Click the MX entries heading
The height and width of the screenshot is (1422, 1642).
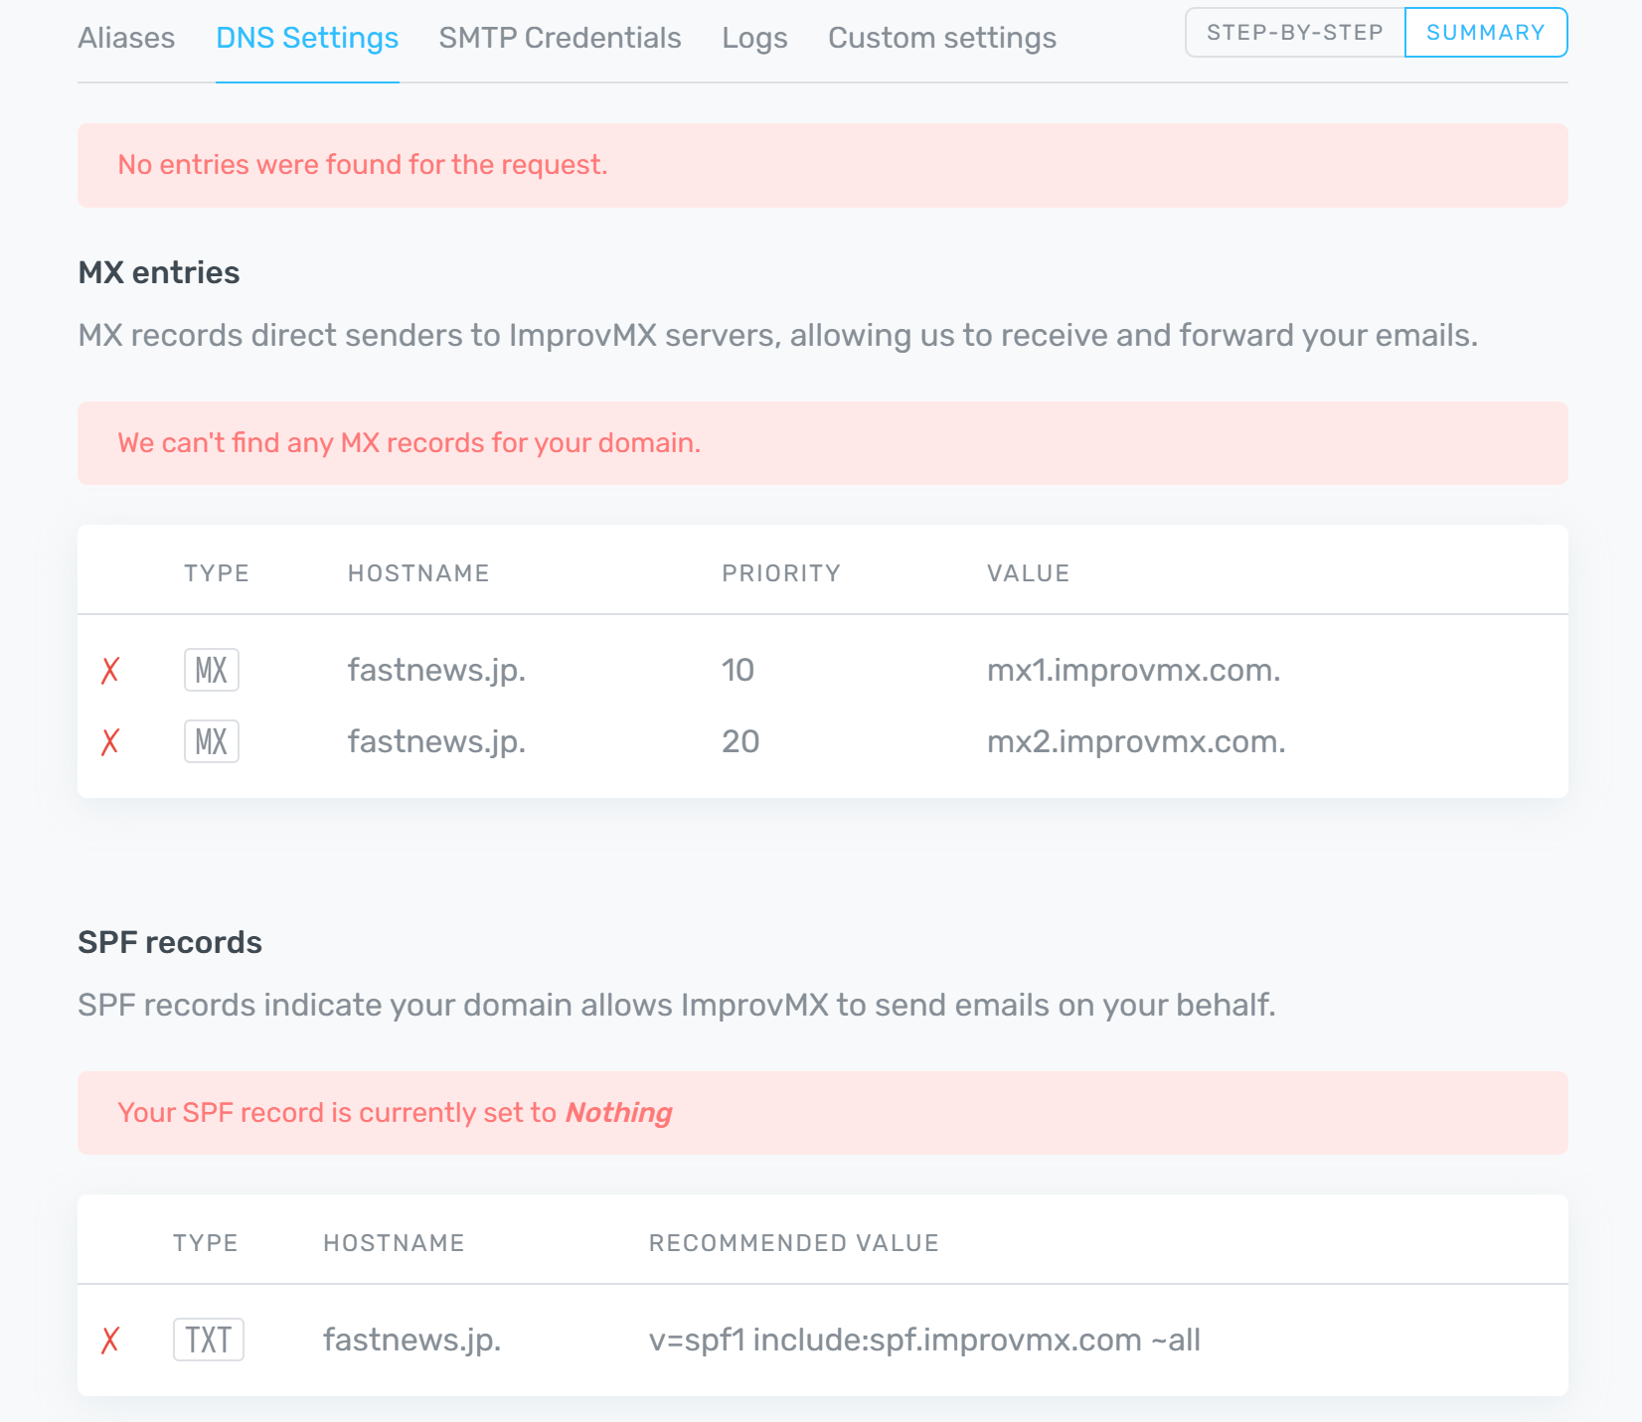coord(159,272)
